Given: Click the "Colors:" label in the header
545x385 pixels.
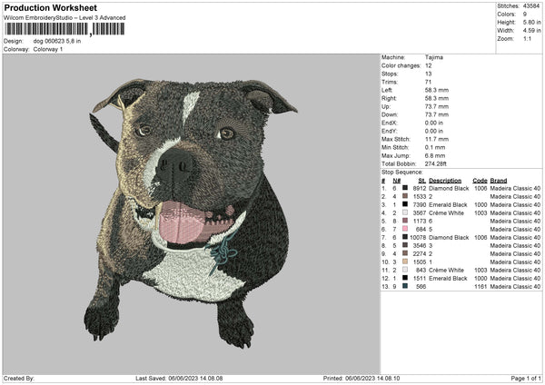Looking at the screenshot, I should pyautogui.click(x=506, y=15).
